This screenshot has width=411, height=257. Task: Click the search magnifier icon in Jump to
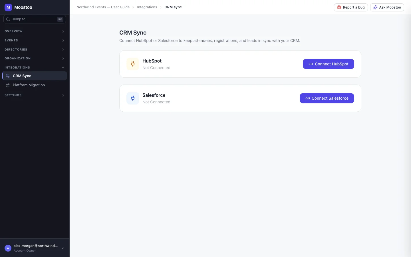coord(8,19)
